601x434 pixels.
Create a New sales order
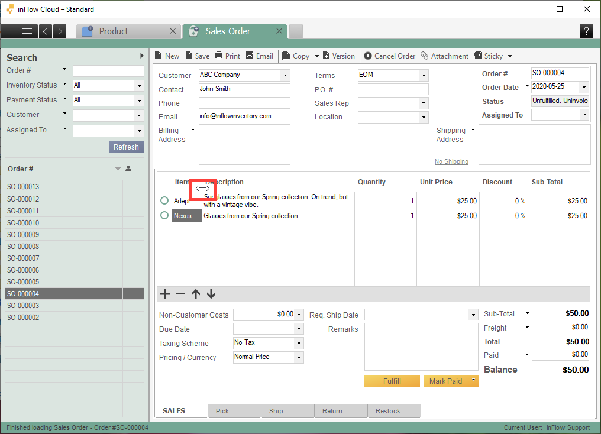click(167, 56)
